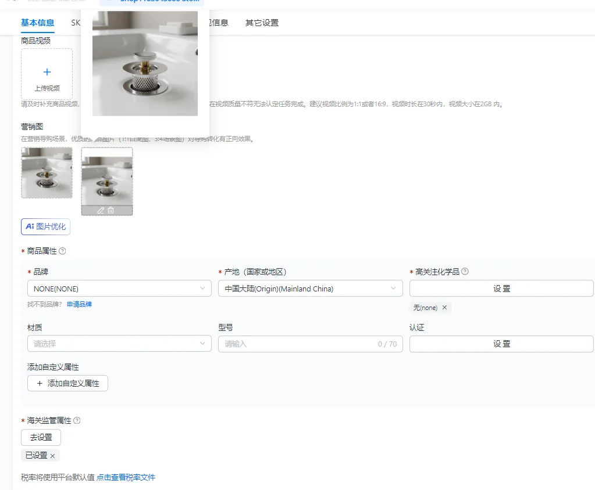Open the 材质 请选择 dropdown
Screen dimensions: 595x490
coord(119,344)
